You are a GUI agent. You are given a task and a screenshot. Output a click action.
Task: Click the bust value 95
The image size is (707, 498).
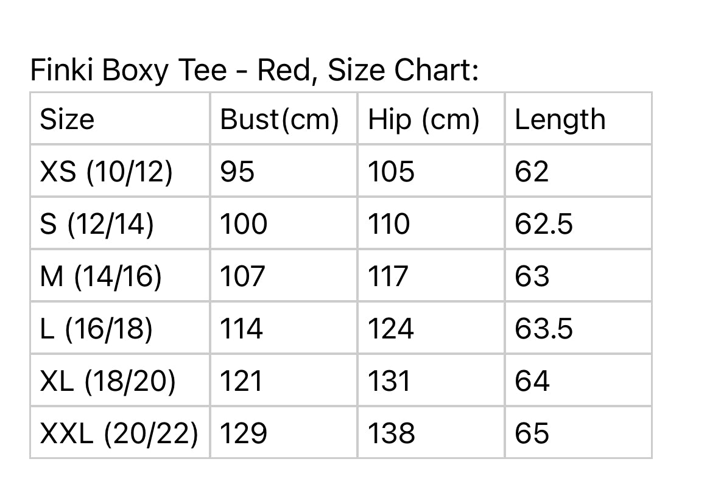click(x=237, y=172)
